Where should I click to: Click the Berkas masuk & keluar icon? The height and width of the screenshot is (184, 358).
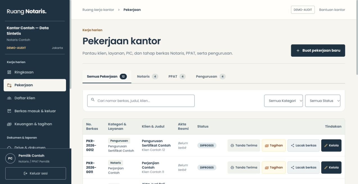9,111
